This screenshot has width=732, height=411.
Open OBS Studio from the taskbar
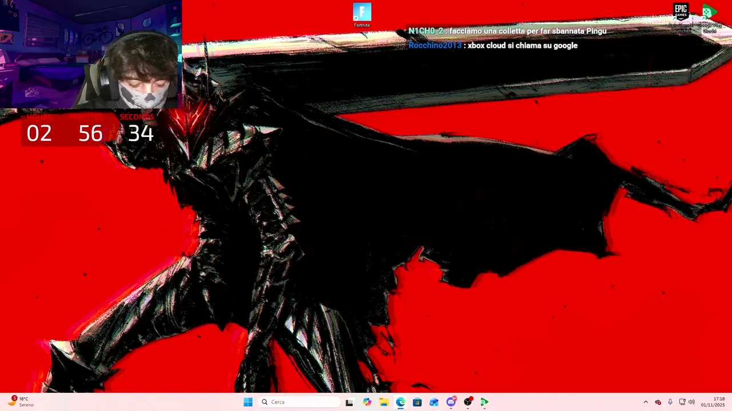coord(468,402)
